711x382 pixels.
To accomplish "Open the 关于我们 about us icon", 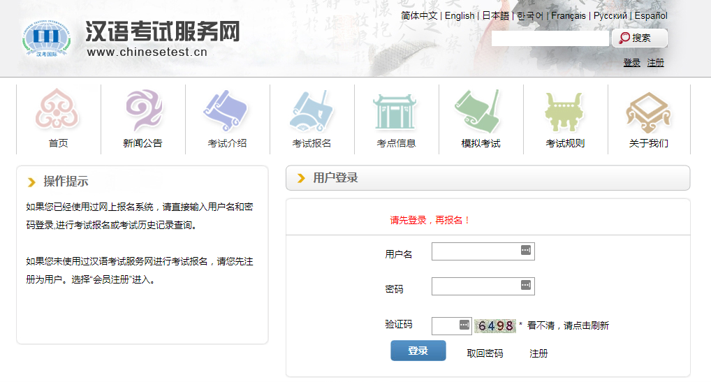I will [649, 110].
